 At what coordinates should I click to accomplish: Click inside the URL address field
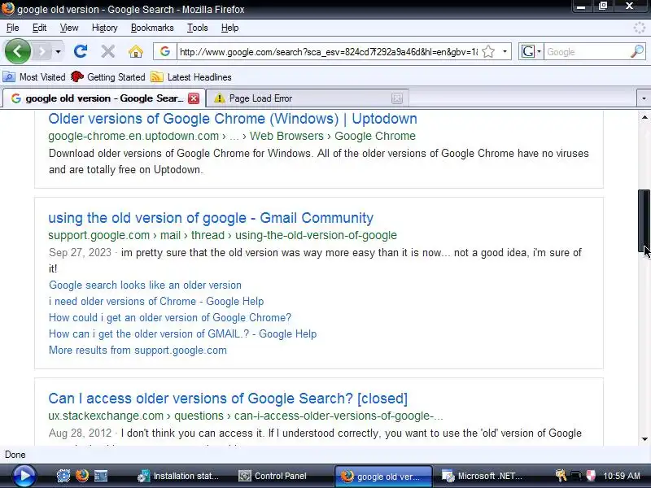coord(328,52)
